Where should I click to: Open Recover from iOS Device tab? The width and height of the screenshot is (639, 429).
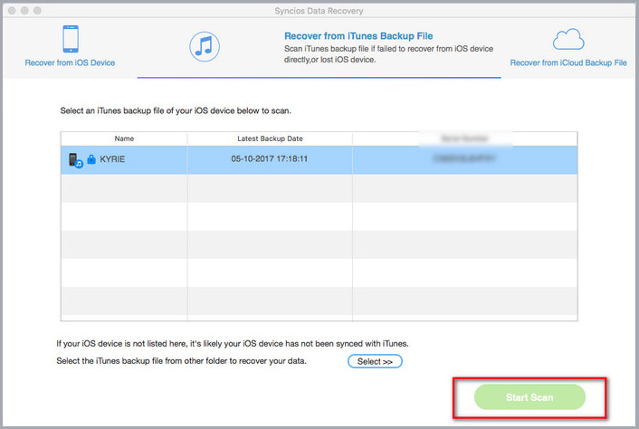tap(70, 62)
